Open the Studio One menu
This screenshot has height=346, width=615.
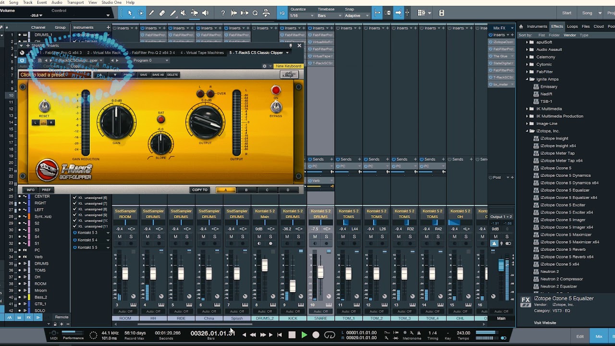pyautogui.click(x=111, y=2)
